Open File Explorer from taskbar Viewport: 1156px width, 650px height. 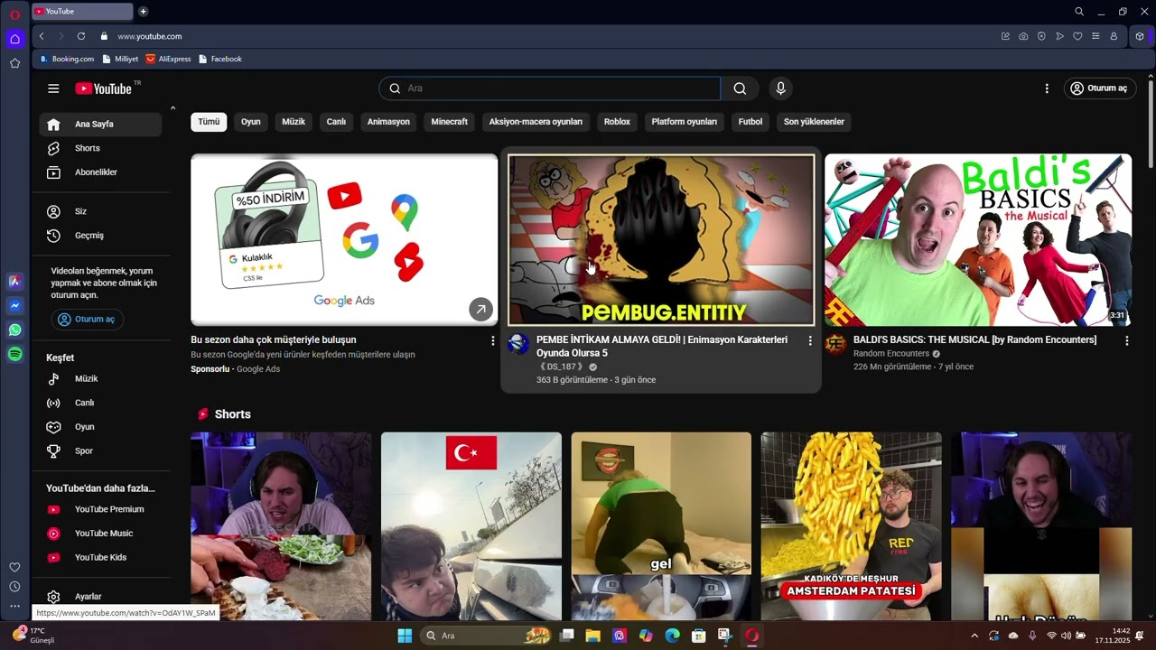coord(592,636)
